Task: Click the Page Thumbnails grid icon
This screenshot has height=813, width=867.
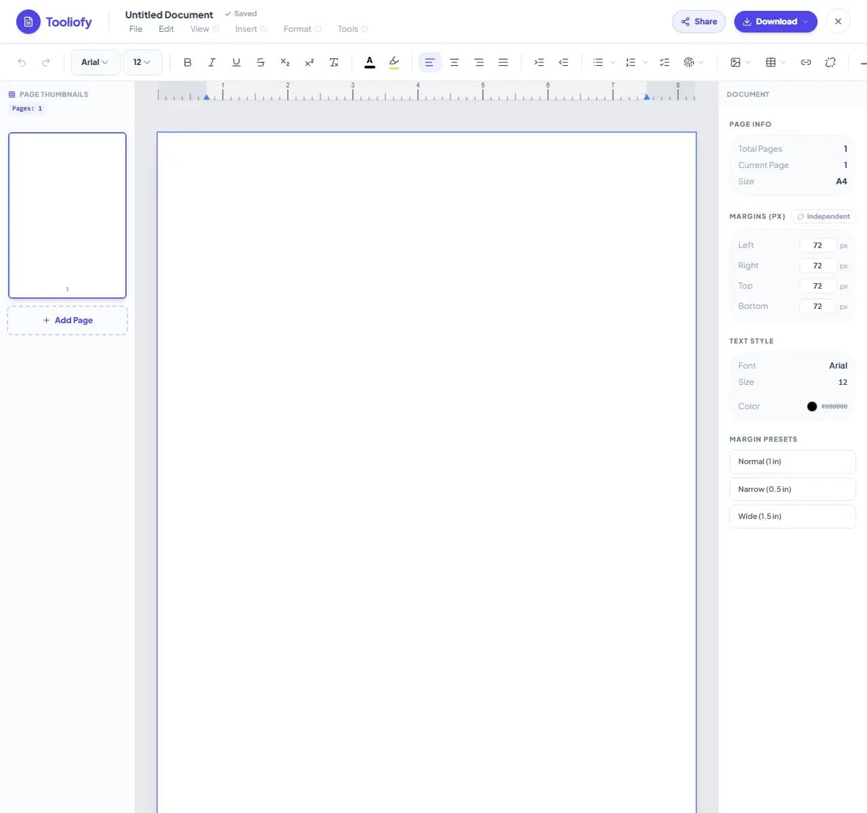Action: click(x=12, y=94)
